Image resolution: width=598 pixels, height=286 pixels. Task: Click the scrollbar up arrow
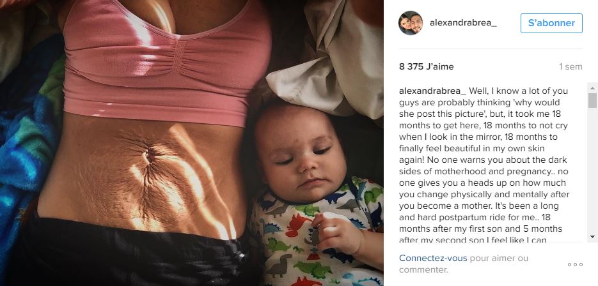592,88
